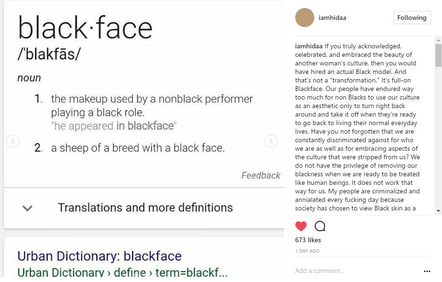The height and width of the screenshot is (282, 442).
Task: Click the Urban Dictionary green URL breadcrumb
Action: click(123, 273)
